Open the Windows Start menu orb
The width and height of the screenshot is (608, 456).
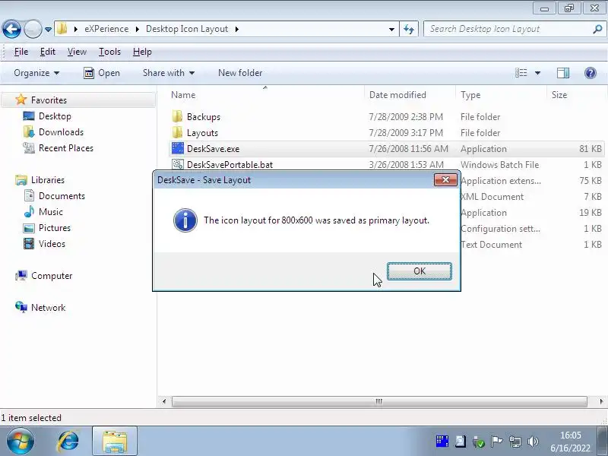click(x=21, y=442)
